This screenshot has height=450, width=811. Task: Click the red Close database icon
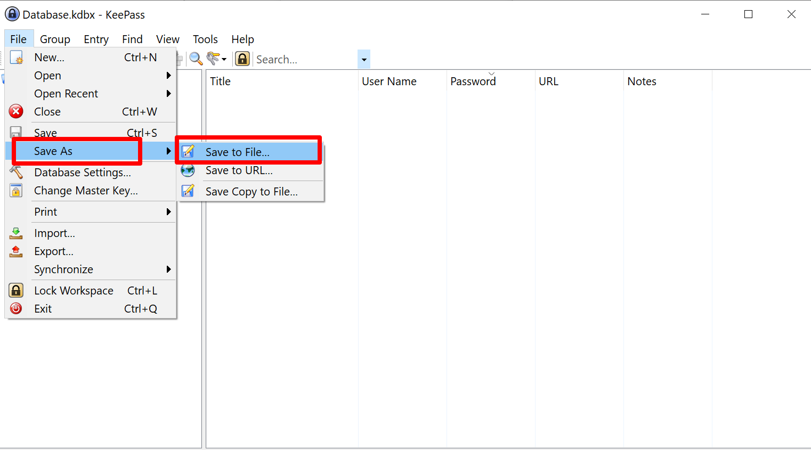click(16, 111)
